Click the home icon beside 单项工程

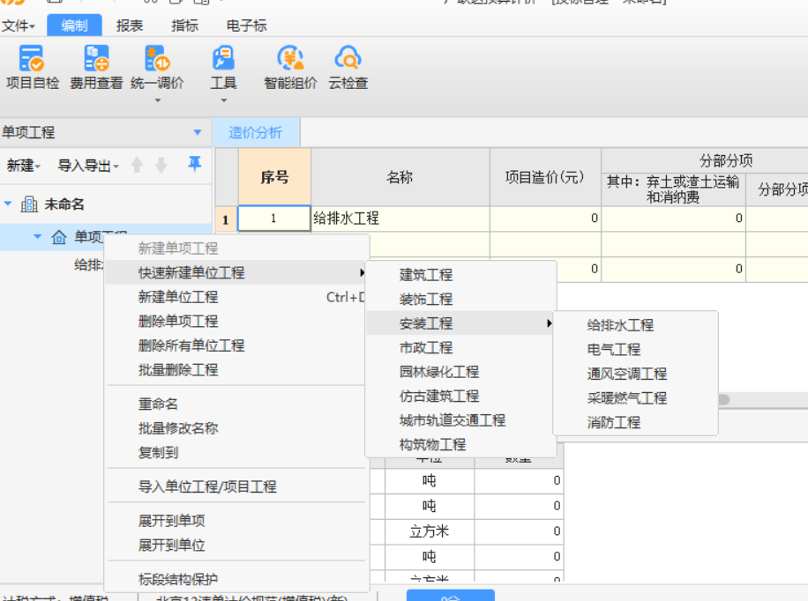click(58, 237)
